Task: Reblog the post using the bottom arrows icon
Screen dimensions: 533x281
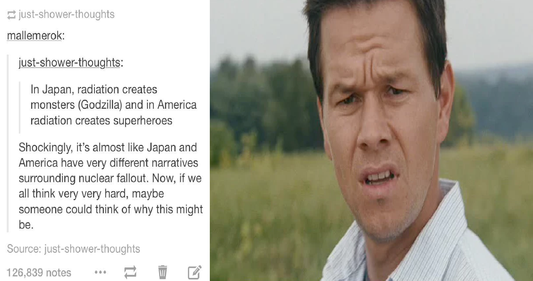Action: (x=130, y=272)
